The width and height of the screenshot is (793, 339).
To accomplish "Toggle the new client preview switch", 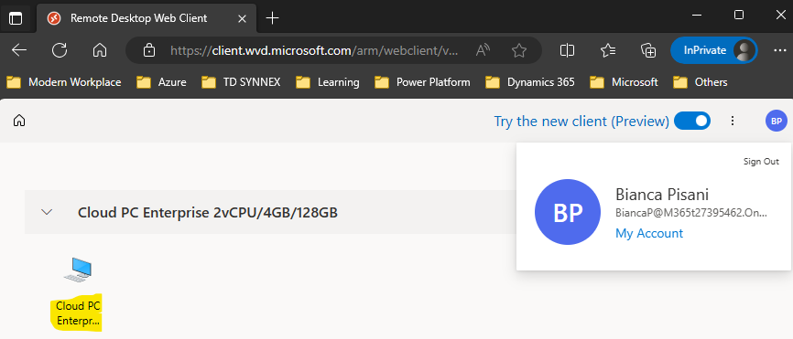I will (x=692, y=121).
